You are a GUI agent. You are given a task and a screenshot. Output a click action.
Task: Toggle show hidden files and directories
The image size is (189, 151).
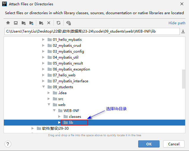coord(69,23)
